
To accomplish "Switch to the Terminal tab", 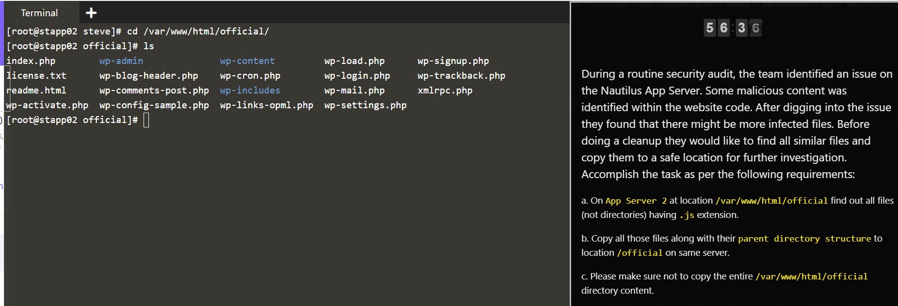I will (x=39, y=13).
